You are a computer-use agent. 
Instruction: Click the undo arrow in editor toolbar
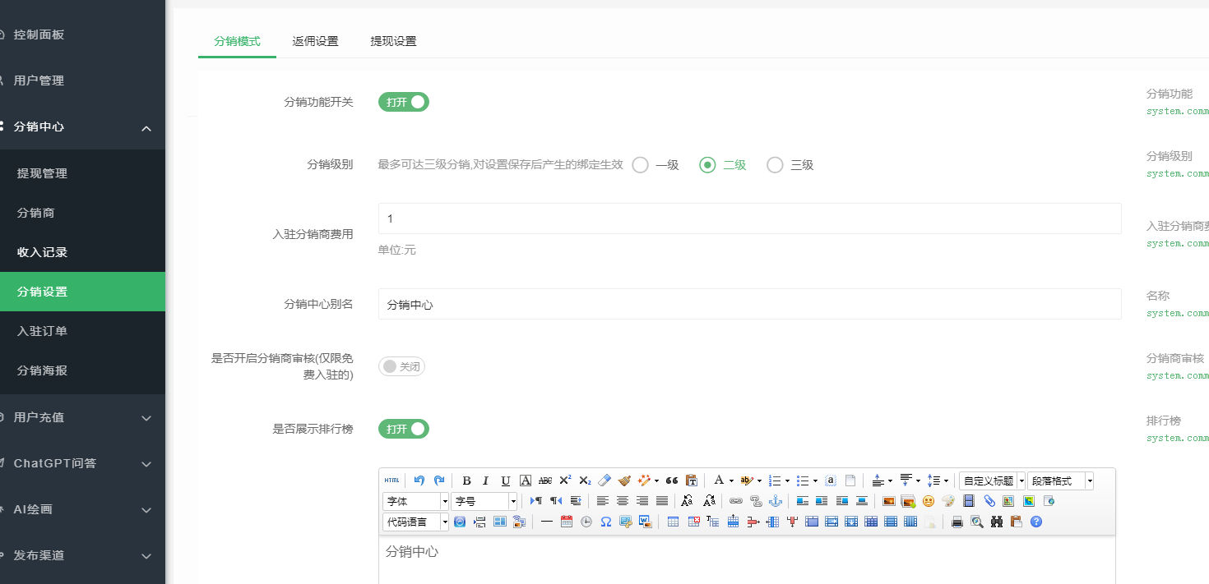point(419,481)
